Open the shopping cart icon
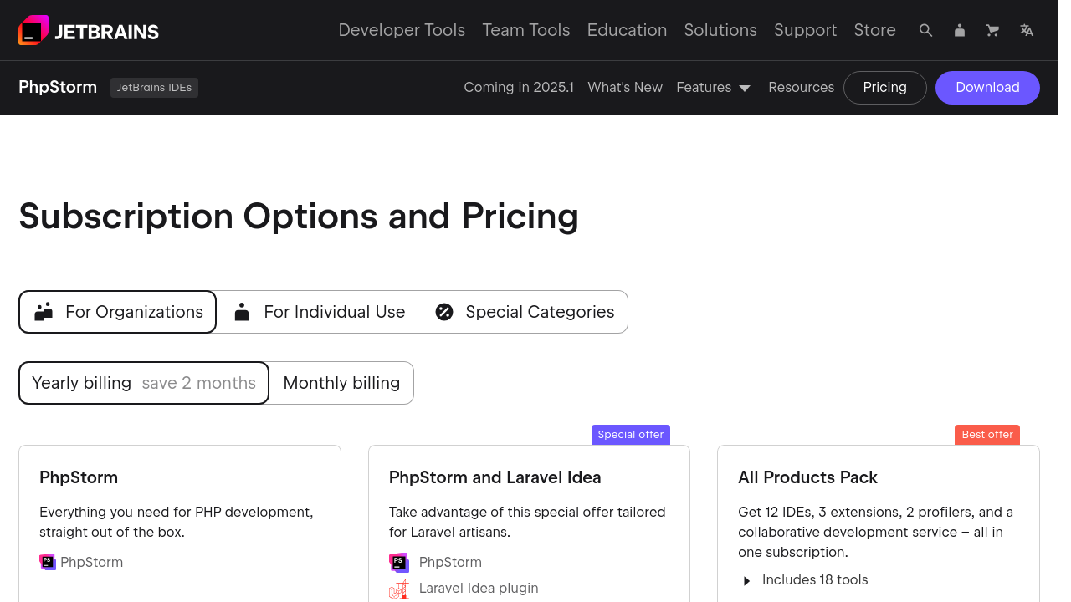 pos(993,31)
